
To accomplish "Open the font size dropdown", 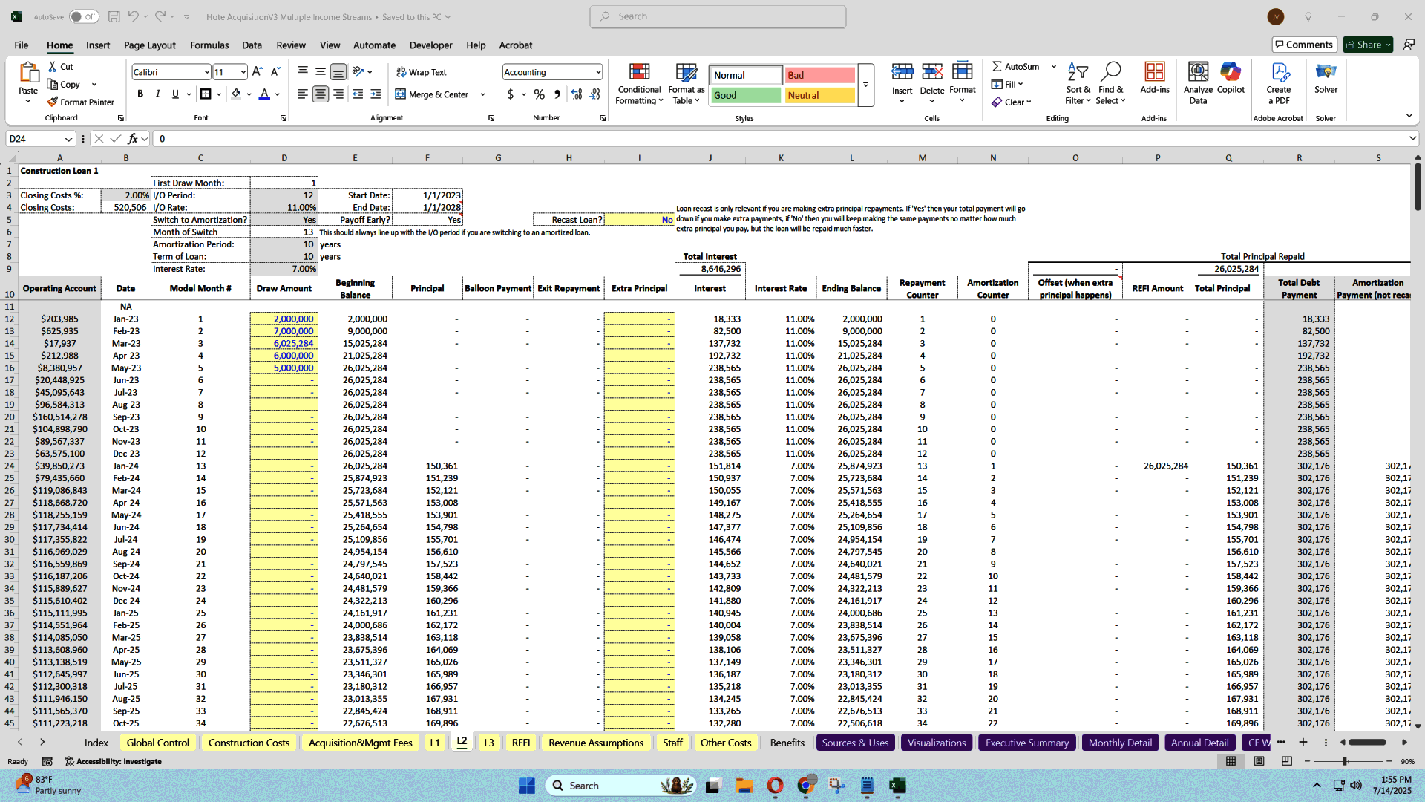I will [x=243, y=72].
